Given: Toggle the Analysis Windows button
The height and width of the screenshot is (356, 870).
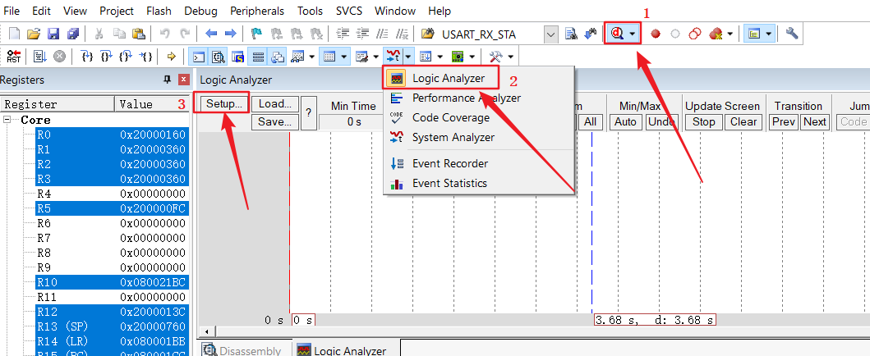Looking at the screenshot, I should (x=394, y=57).
